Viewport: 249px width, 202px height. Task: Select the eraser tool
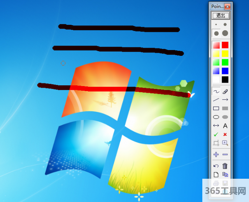point(225,91)
